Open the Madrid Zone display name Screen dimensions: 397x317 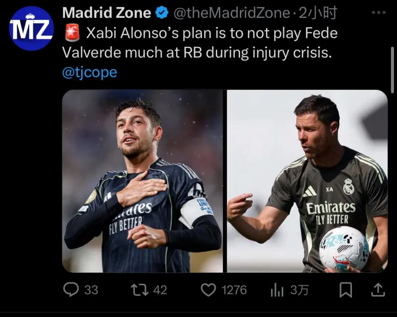107,13
